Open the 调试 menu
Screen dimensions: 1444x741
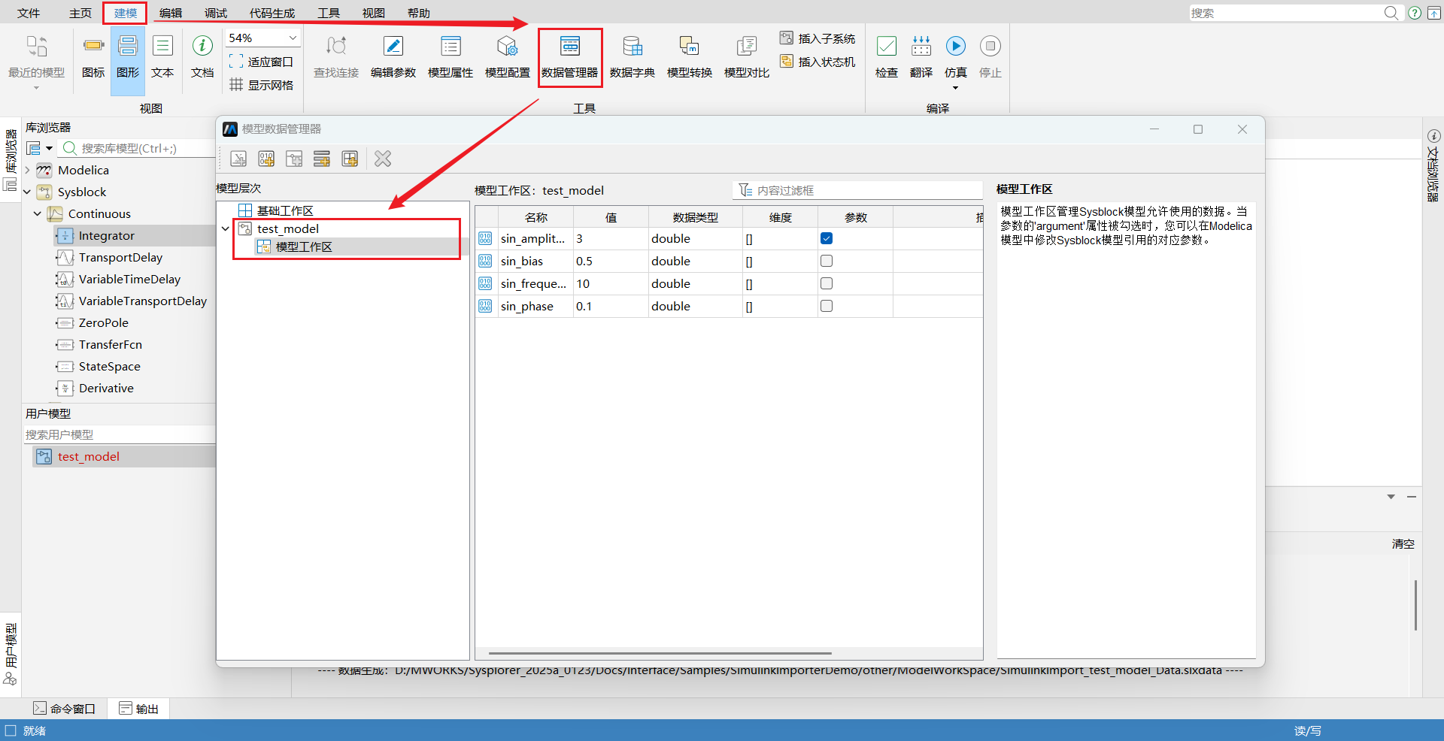click(214, 13)
